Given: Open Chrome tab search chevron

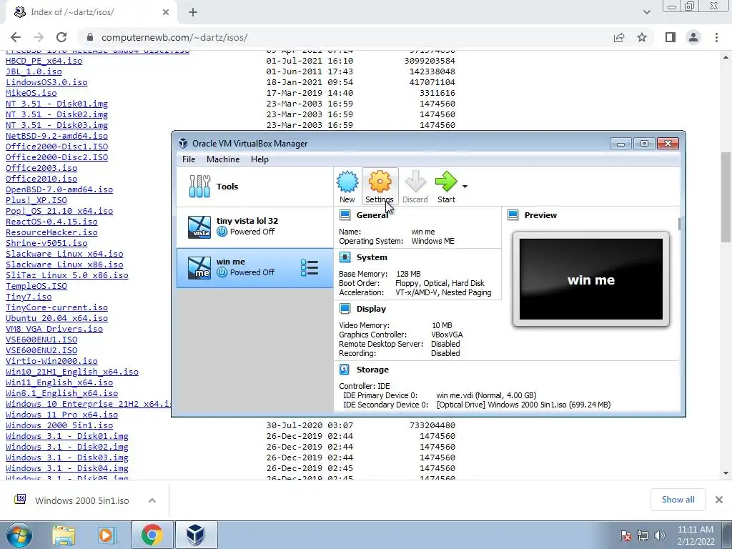Looking at the screenshot, I should click(646, 13).
